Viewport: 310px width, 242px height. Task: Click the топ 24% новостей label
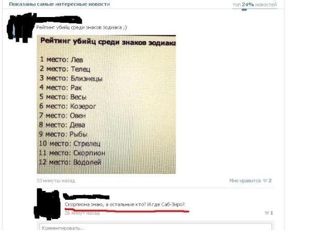pyautogui.click(x=255, y=4)
